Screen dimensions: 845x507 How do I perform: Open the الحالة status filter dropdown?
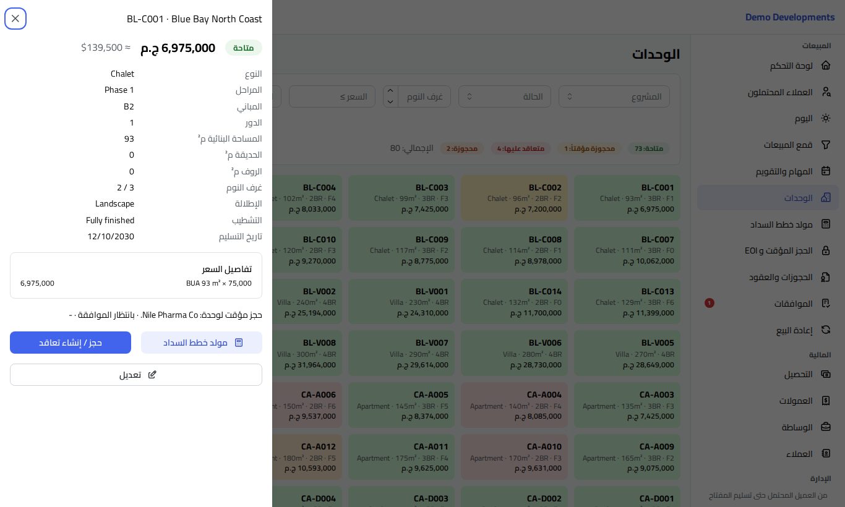[x=505, y=96]
